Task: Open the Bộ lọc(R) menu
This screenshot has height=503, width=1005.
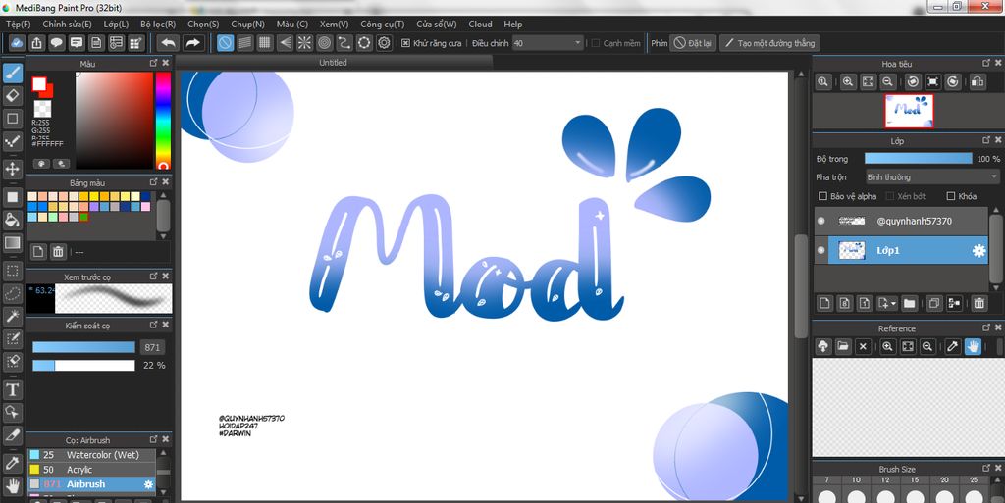Action: (x=158, y=24)
